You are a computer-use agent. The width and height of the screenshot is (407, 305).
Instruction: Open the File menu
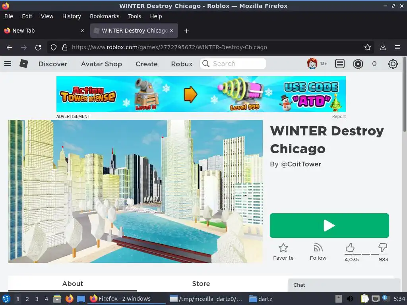pos(9,16)
